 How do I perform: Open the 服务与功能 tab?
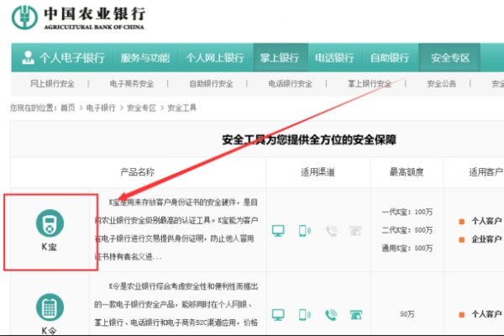coord(145,58)
